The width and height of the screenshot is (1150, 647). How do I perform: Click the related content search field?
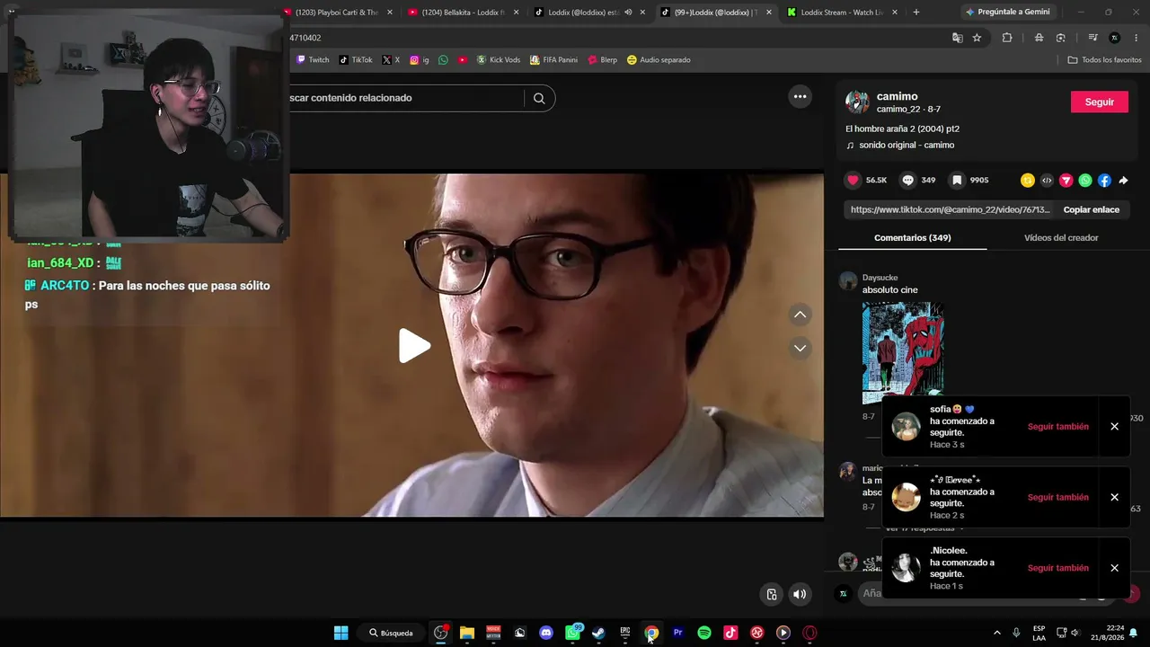tap(406, 98)
